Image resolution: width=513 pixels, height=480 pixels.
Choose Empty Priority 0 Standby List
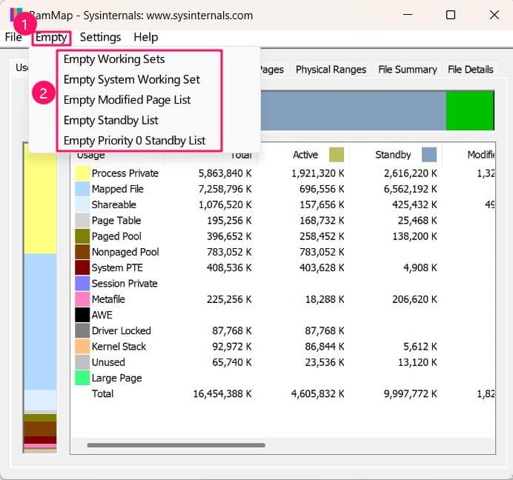(x=134, y=141)
